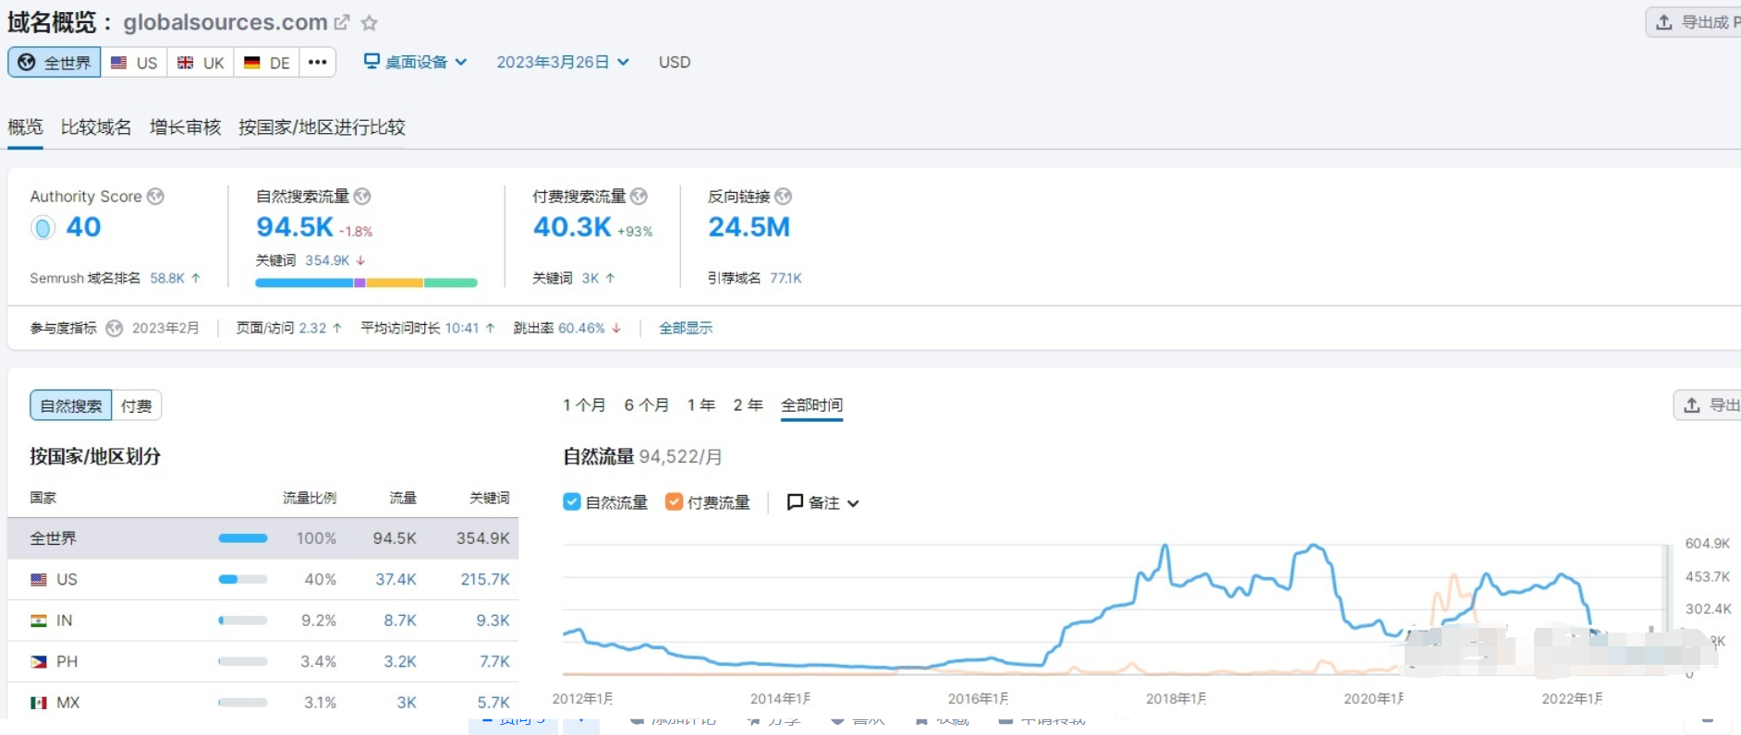
Task: Click the keyword distribution color bar
Action: (x=366, y=283)
